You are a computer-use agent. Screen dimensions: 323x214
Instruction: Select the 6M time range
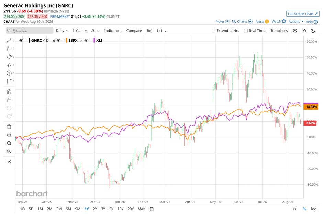click(68, 209)
